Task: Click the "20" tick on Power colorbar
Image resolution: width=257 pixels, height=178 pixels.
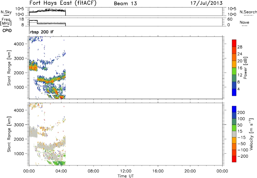Action: [x=240, y=61]
